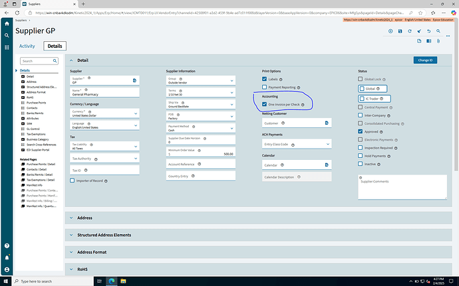Enable Inter-Company checkbox
The image size is (459, 286).
pyautogui.click(x=361, y=115)
